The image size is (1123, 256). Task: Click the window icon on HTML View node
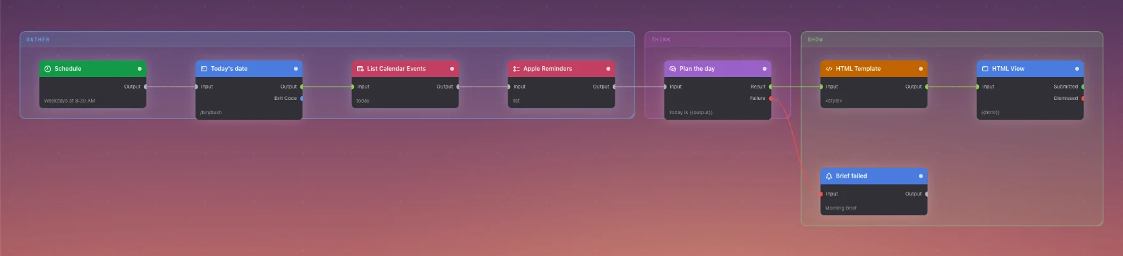[985, 69]
